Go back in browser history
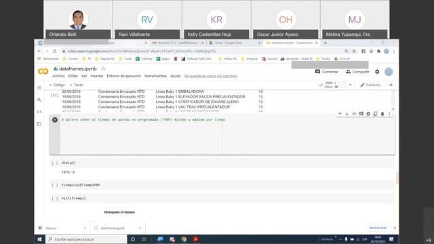434x244 pixels. [x=39, y=52]
